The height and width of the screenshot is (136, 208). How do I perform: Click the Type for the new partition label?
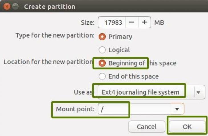(55, 35)
